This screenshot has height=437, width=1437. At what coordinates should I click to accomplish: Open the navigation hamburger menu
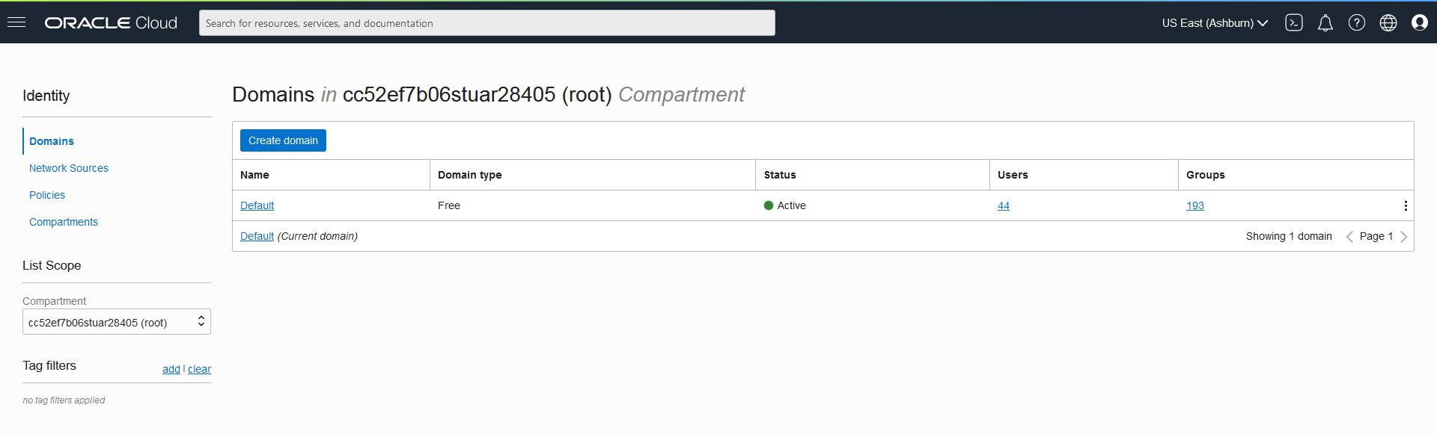(x=16, y=22)
